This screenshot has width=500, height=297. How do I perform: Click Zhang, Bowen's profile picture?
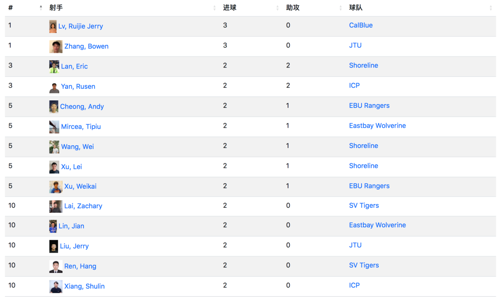point(56,47)
